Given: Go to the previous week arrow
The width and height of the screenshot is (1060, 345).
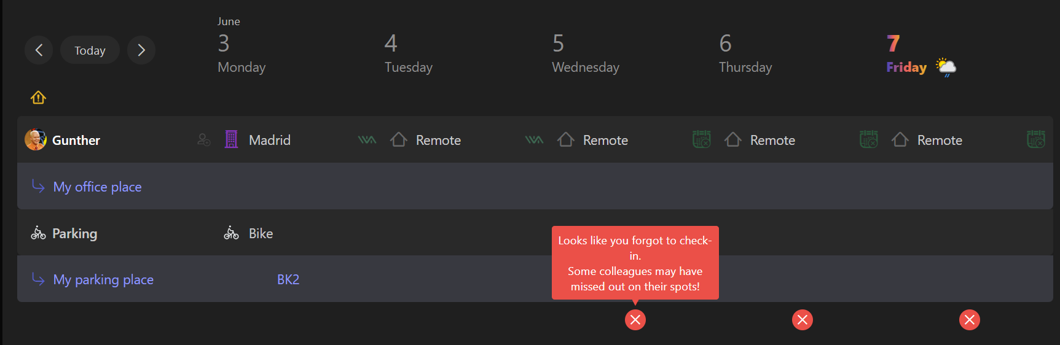Looking at the screenshot, I should (39, 50).
